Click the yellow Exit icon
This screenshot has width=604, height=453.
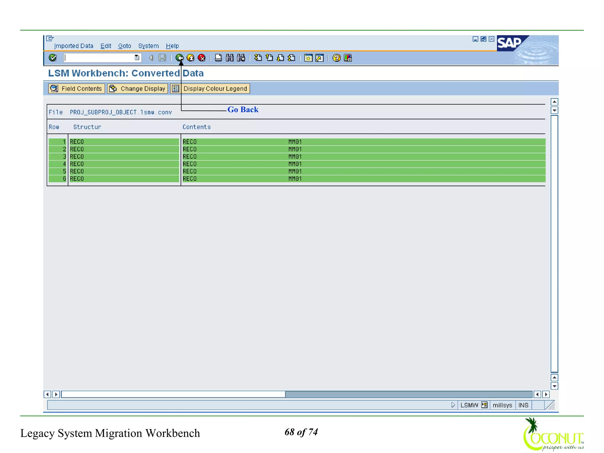coord(191,58)
